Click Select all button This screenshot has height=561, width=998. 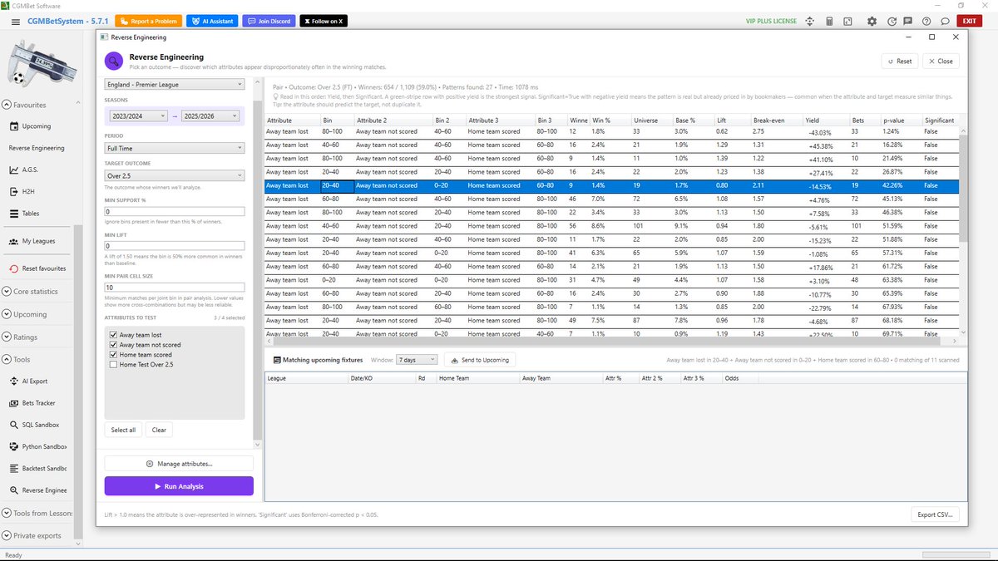pos(123,430)
